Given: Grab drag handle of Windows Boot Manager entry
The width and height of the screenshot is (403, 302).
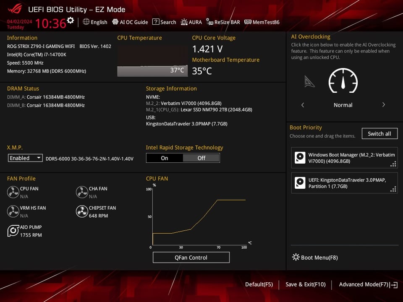Looking at the screenshot, I should (393, 164).
